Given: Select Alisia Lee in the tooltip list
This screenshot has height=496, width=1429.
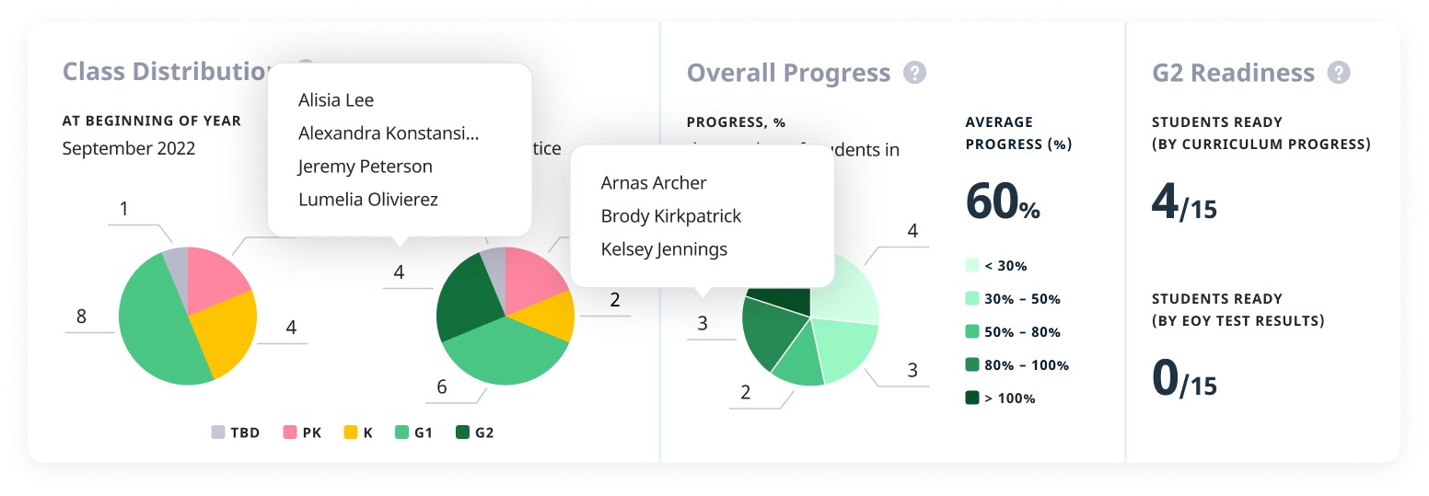Looking at the screenshot, I should click(336, 100).
